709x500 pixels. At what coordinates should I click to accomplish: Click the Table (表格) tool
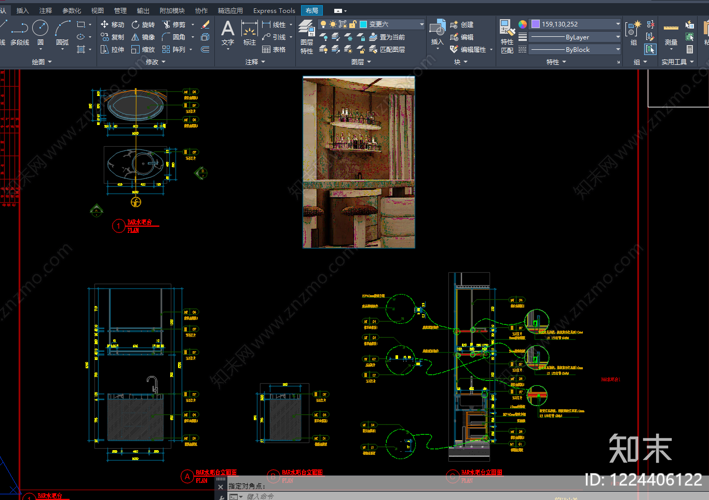(x=274, y=49)
